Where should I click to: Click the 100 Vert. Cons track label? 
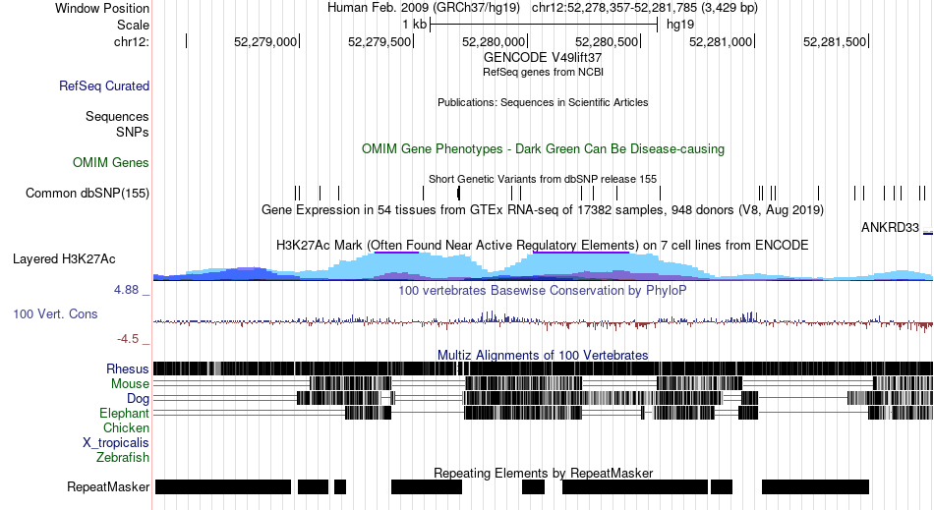(x=55, y=313)
